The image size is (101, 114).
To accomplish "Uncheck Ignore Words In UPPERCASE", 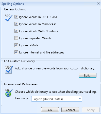I will (x=16, y=17).
